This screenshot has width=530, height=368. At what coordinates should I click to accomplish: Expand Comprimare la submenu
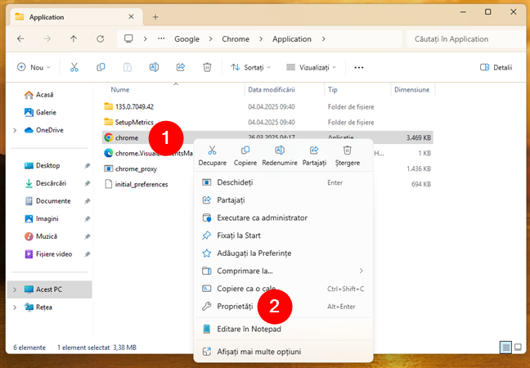point(361,271)
